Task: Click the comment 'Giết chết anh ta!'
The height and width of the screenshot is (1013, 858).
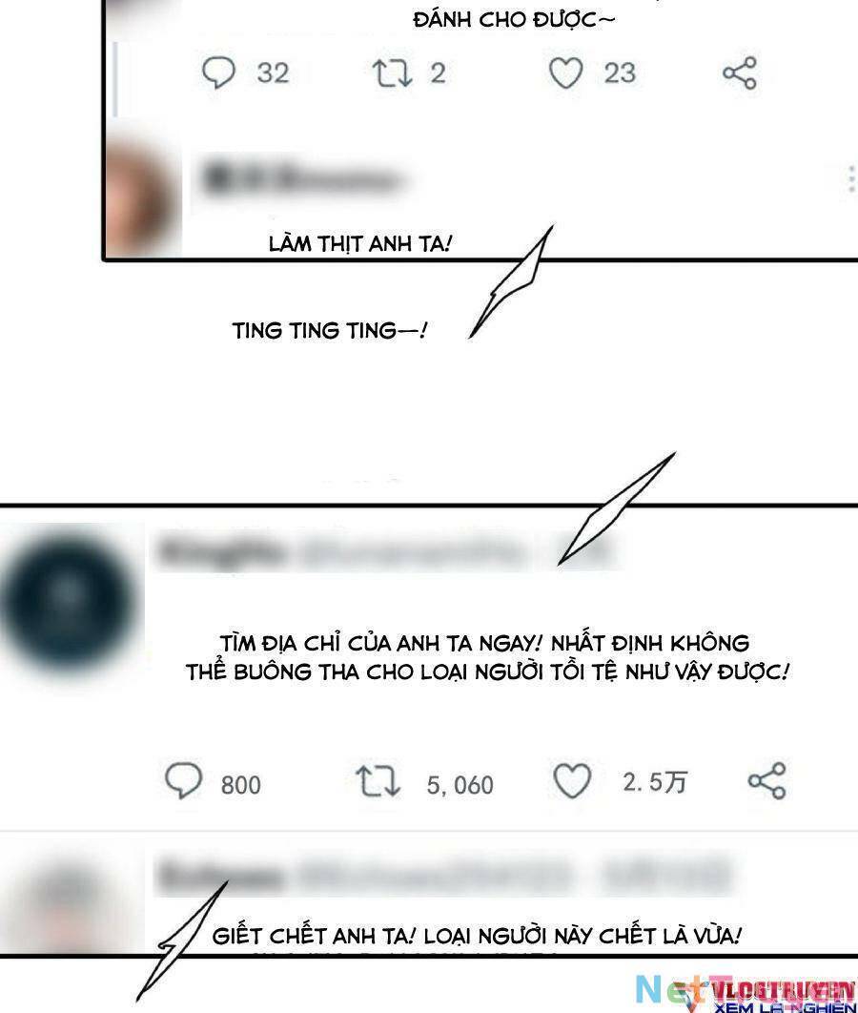Action: (x=477, y=936)
